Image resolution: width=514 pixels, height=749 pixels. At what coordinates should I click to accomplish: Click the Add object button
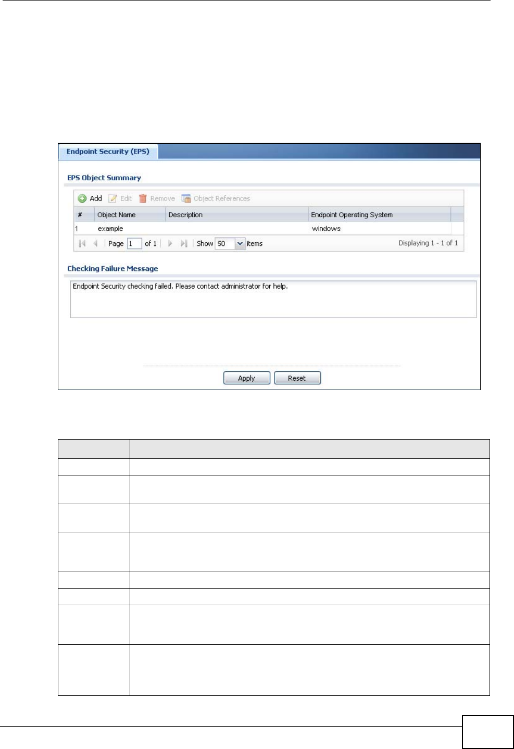click(x=90, y=198)
